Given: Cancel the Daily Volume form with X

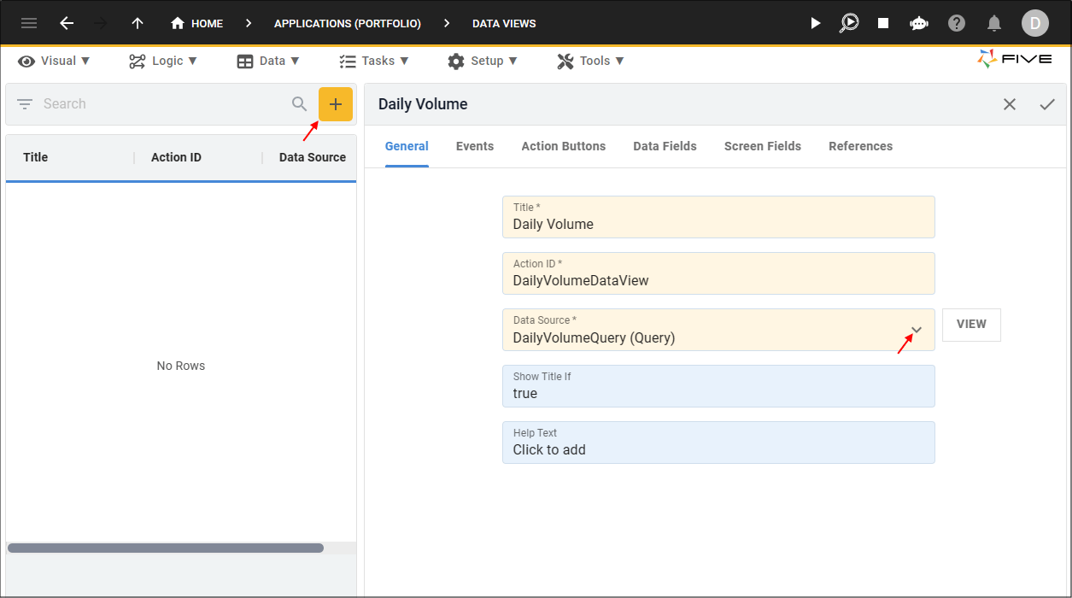Looking at the screenshot, I should (x=1010, y=104).
